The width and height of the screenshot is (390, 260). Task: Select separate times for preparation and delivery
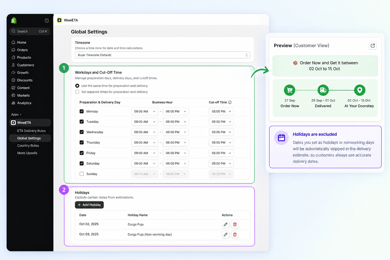coord(77,92)
